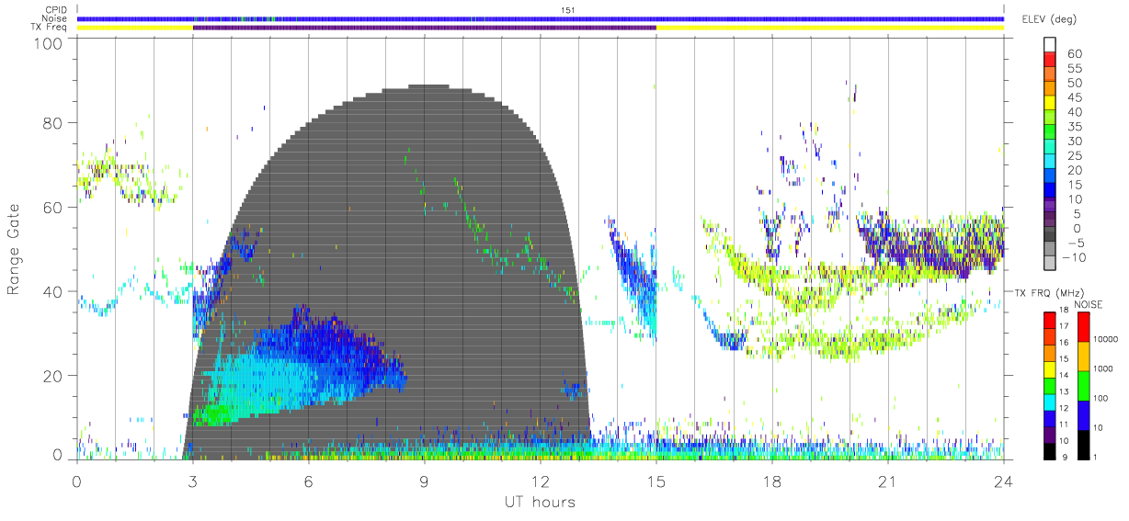Click the NOISE legend label '10000'
1129x521 pixels.
tap(1105, 339)
